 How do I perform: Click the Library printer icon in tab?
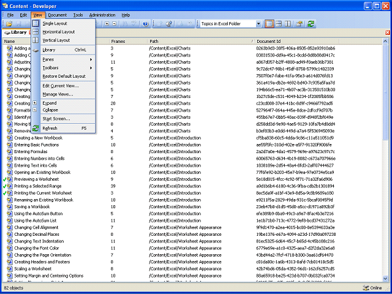tap(7, 32)
